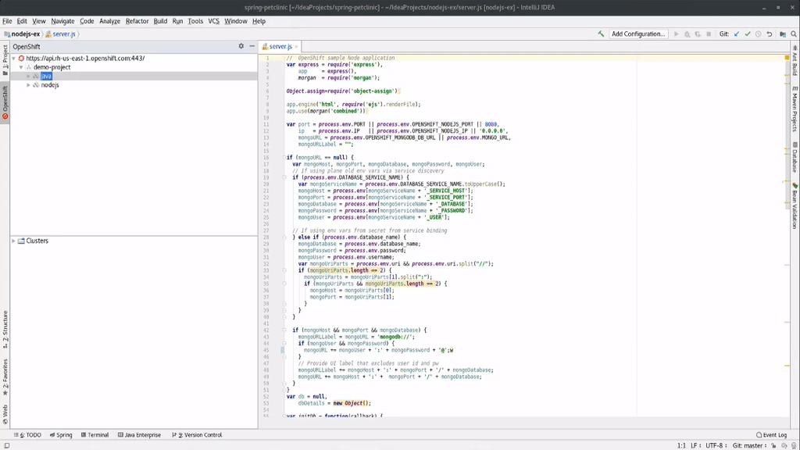Expand the java tree node arrow
Viewport: 800px width, 450px height.
[x=29, y=76]
